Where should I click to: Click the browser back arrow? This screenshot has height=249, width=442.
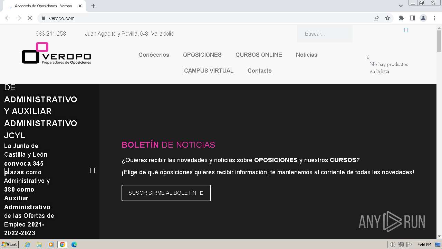pos(8,18)
